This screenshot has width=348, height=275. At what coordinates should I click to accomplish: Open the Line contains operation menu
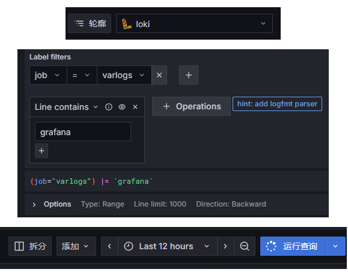click(x=66, y=107)
